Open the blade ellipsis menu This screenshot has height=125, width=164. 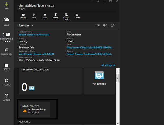coord(92,1)
